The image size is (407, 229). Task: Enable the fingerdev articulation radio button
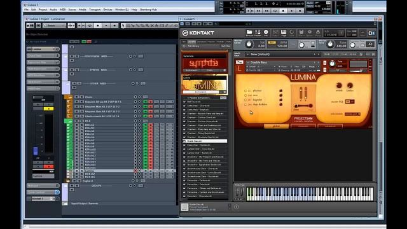[x=245, y=100]
